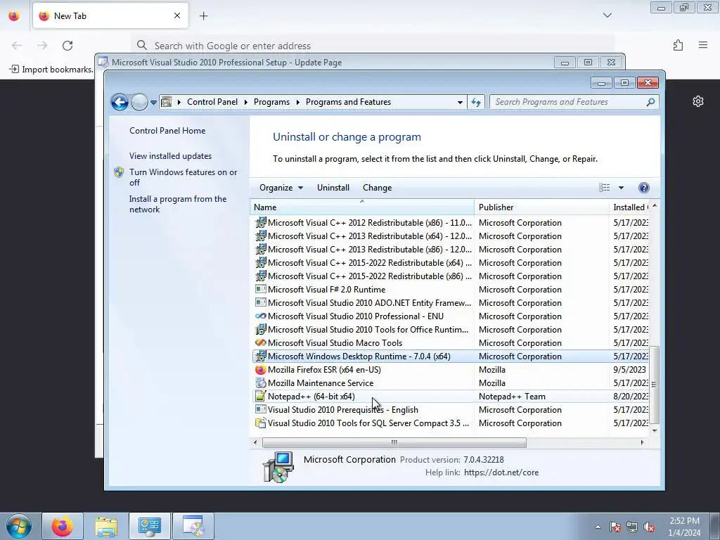Click Notepad++ Team publisher cell
This screenshot has width=720, height=540.
point(512,397)
